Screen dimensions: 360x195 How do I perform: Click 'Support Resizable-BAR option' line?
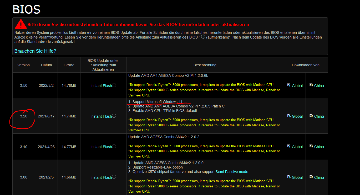155,167
